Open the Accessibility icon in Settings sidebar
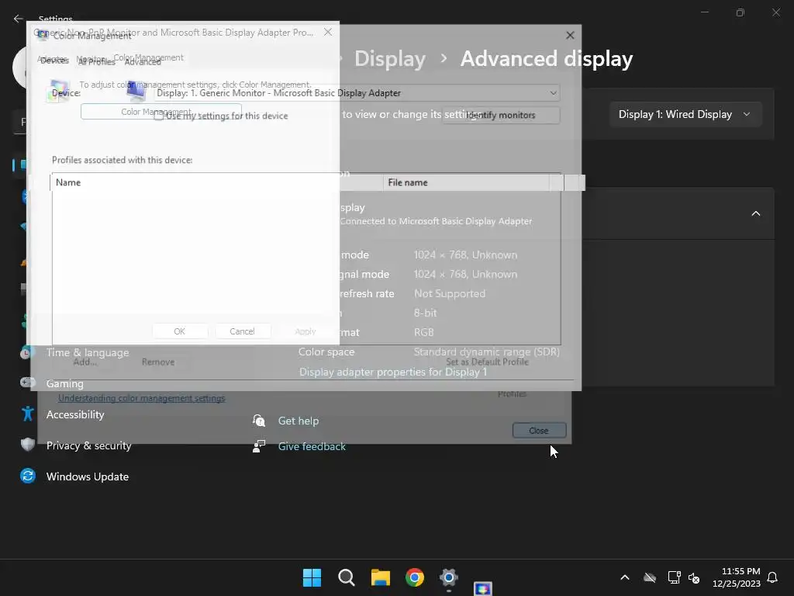794x596 pixels. coord(28,414)
